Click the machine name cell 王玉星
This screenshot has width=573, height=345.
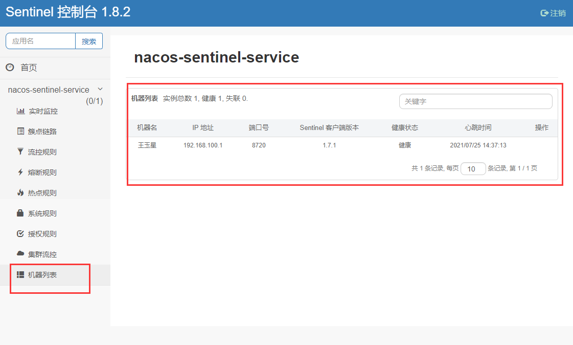[147, 145]
